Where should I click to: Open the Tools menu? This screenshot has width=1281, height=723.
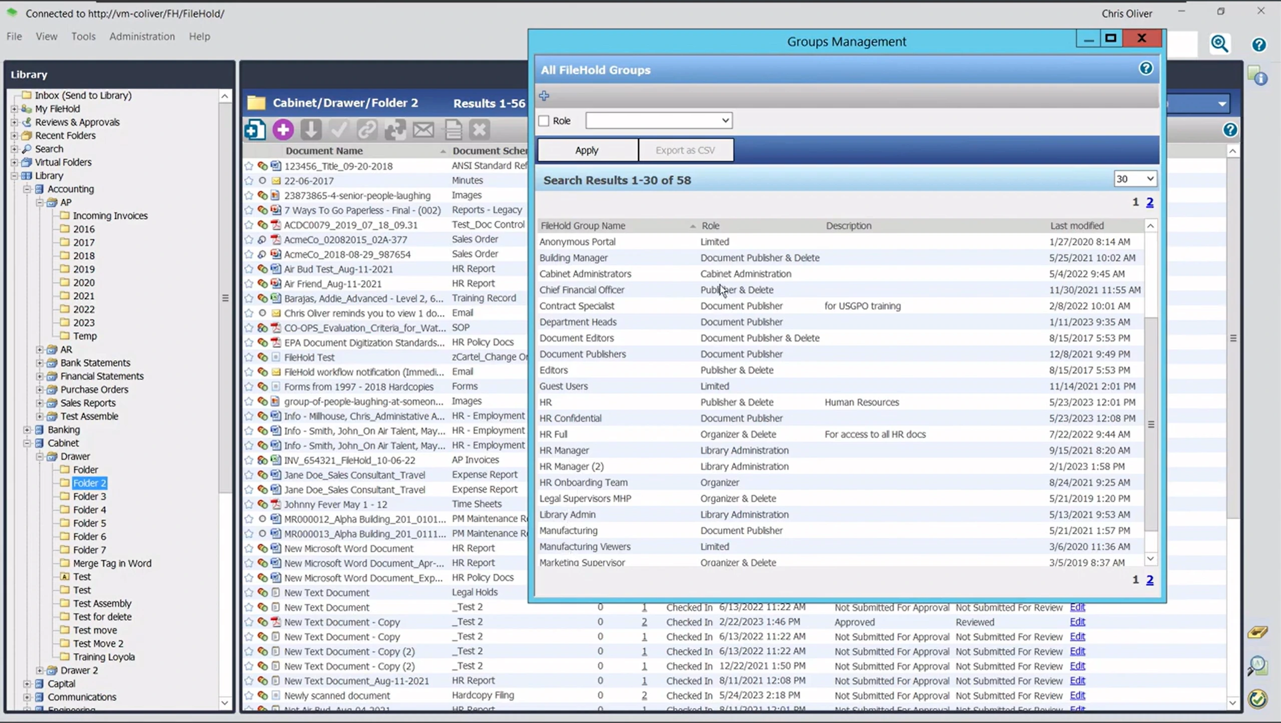click(83, 37)
